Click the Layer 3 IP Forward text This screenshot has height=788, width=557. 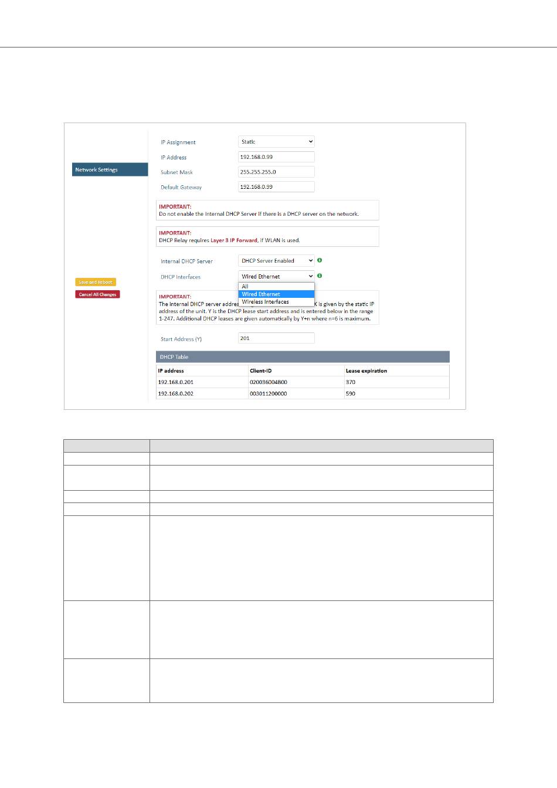click(x=234, y=240)
